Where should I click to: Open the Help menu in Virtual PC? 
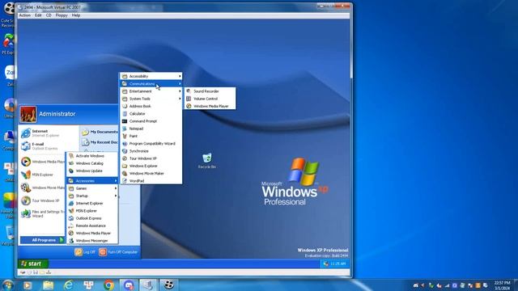[76, 15]
